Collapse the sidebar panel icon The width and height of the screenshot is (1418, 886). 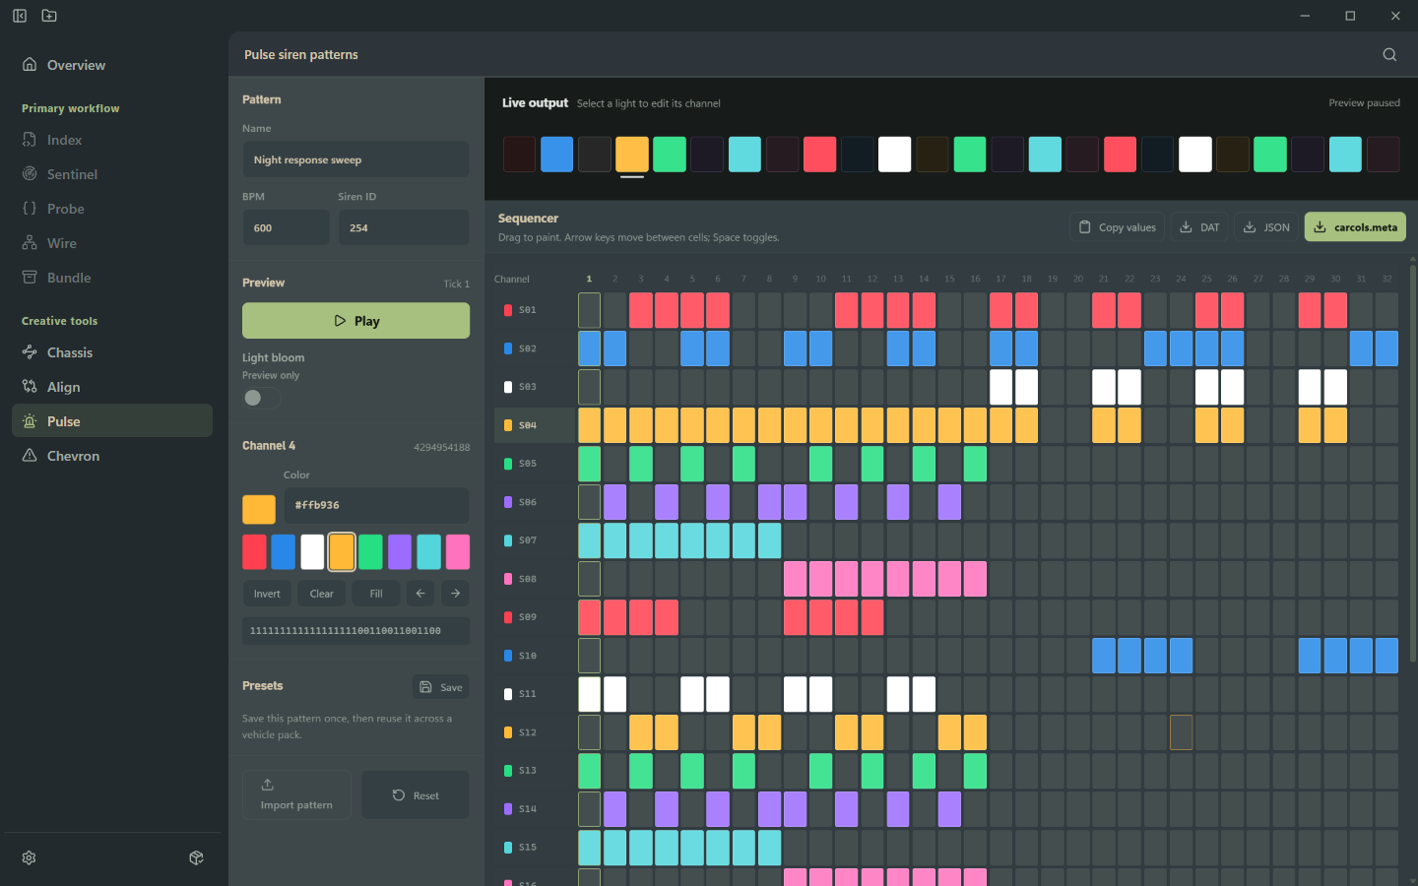[20, 16]
